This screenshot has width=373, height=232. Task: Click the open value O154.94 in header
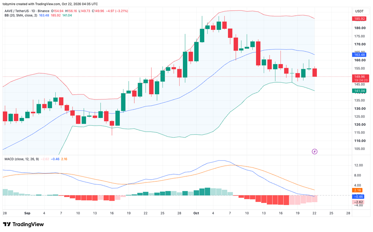point(57,11)
